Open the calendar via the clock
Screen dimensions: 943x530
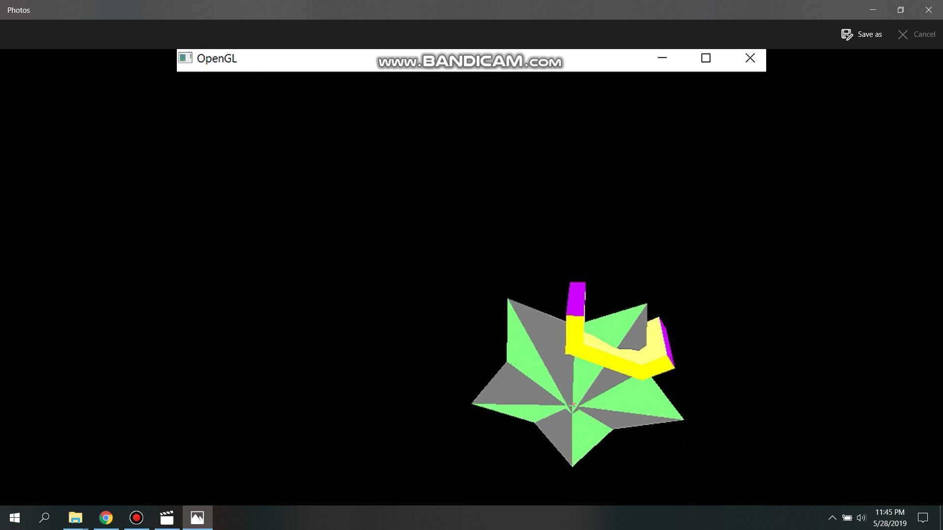pyautogui.click(x=889, y=518)
